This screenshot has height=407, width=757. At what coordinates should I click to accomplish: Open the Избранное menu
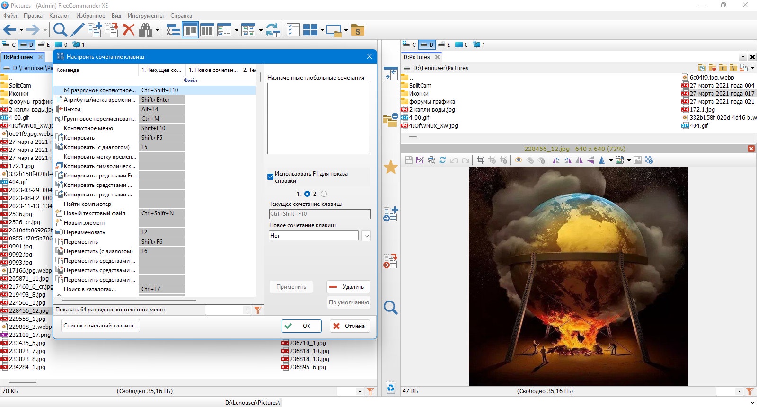point(90,16)
